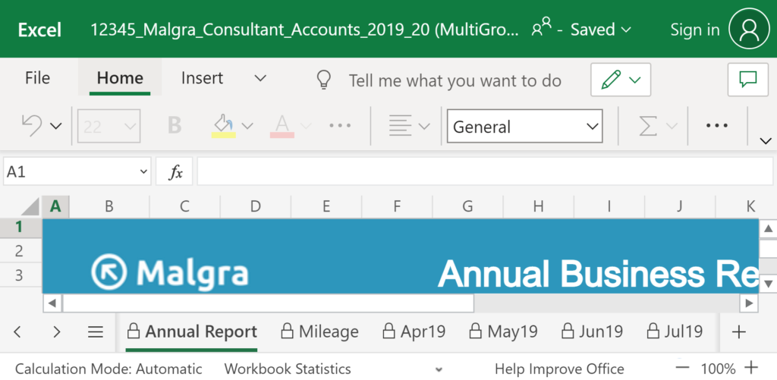Open the Jul19 sheet tab
Image resolution: width=777 pixels, height=380 pixels.
click(675, 331)
